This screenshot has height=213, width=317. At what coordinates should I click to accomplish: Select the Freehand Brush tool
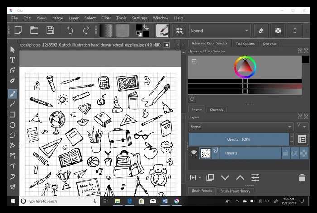pyautogui.click(x=13, y=94)
